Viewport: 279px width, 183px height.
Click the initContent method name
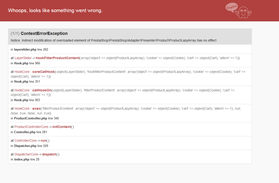pos(62,127)
